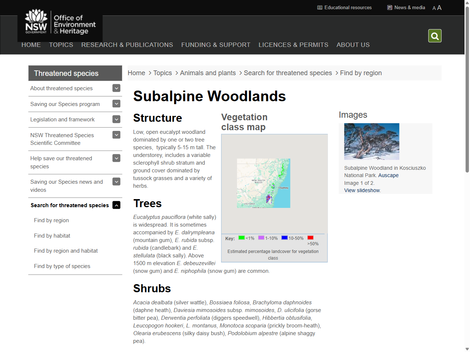Open the Auscape link
This screenshot has width=470, height=352.
click(x=388, y=175)
